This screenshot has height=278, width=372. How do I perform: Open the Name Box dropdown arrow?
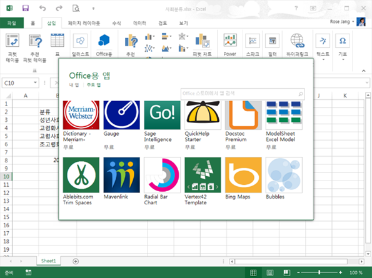(x=35, y=82)
